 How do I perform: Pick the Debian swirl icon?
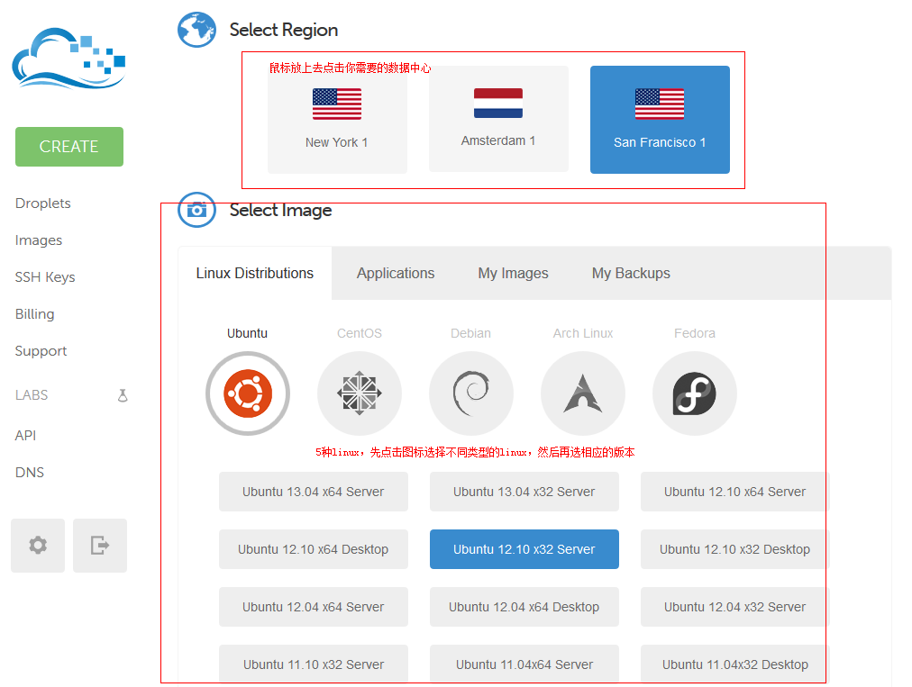(471, 393)
